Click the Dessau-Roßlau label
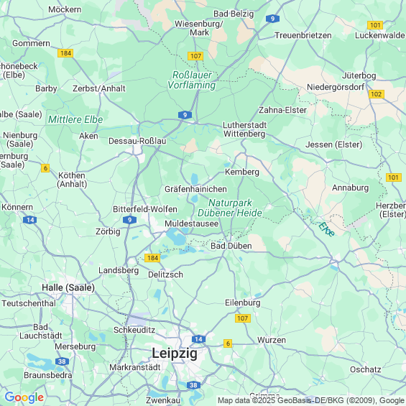 (x=137, y=141)
